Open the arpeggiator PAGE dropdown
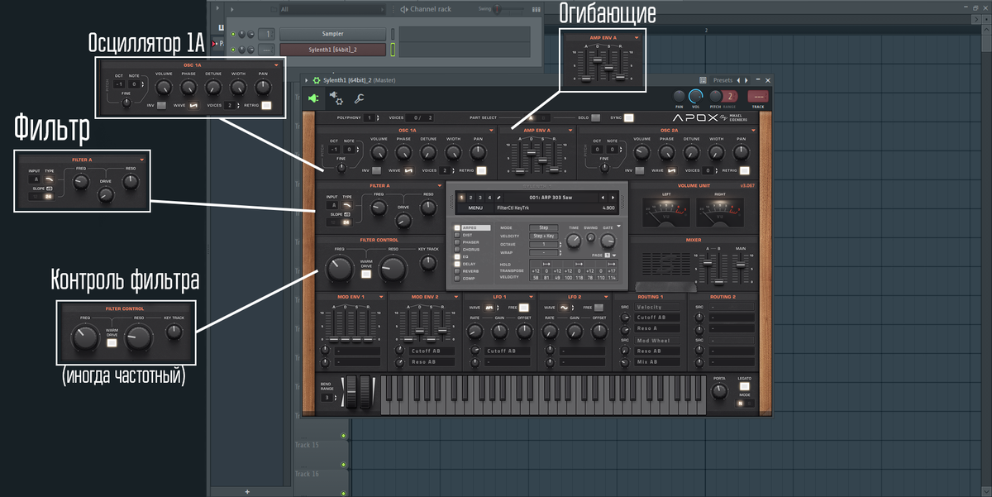This screenshot has height=497, width=992. [614, 256]
